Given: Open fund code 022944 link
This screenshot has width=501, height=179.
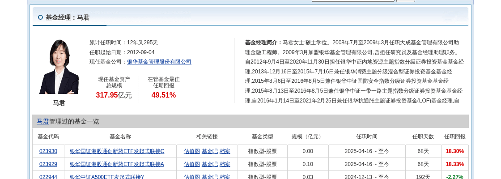Looking at the screenshot, I should click(x=48, y=176).
